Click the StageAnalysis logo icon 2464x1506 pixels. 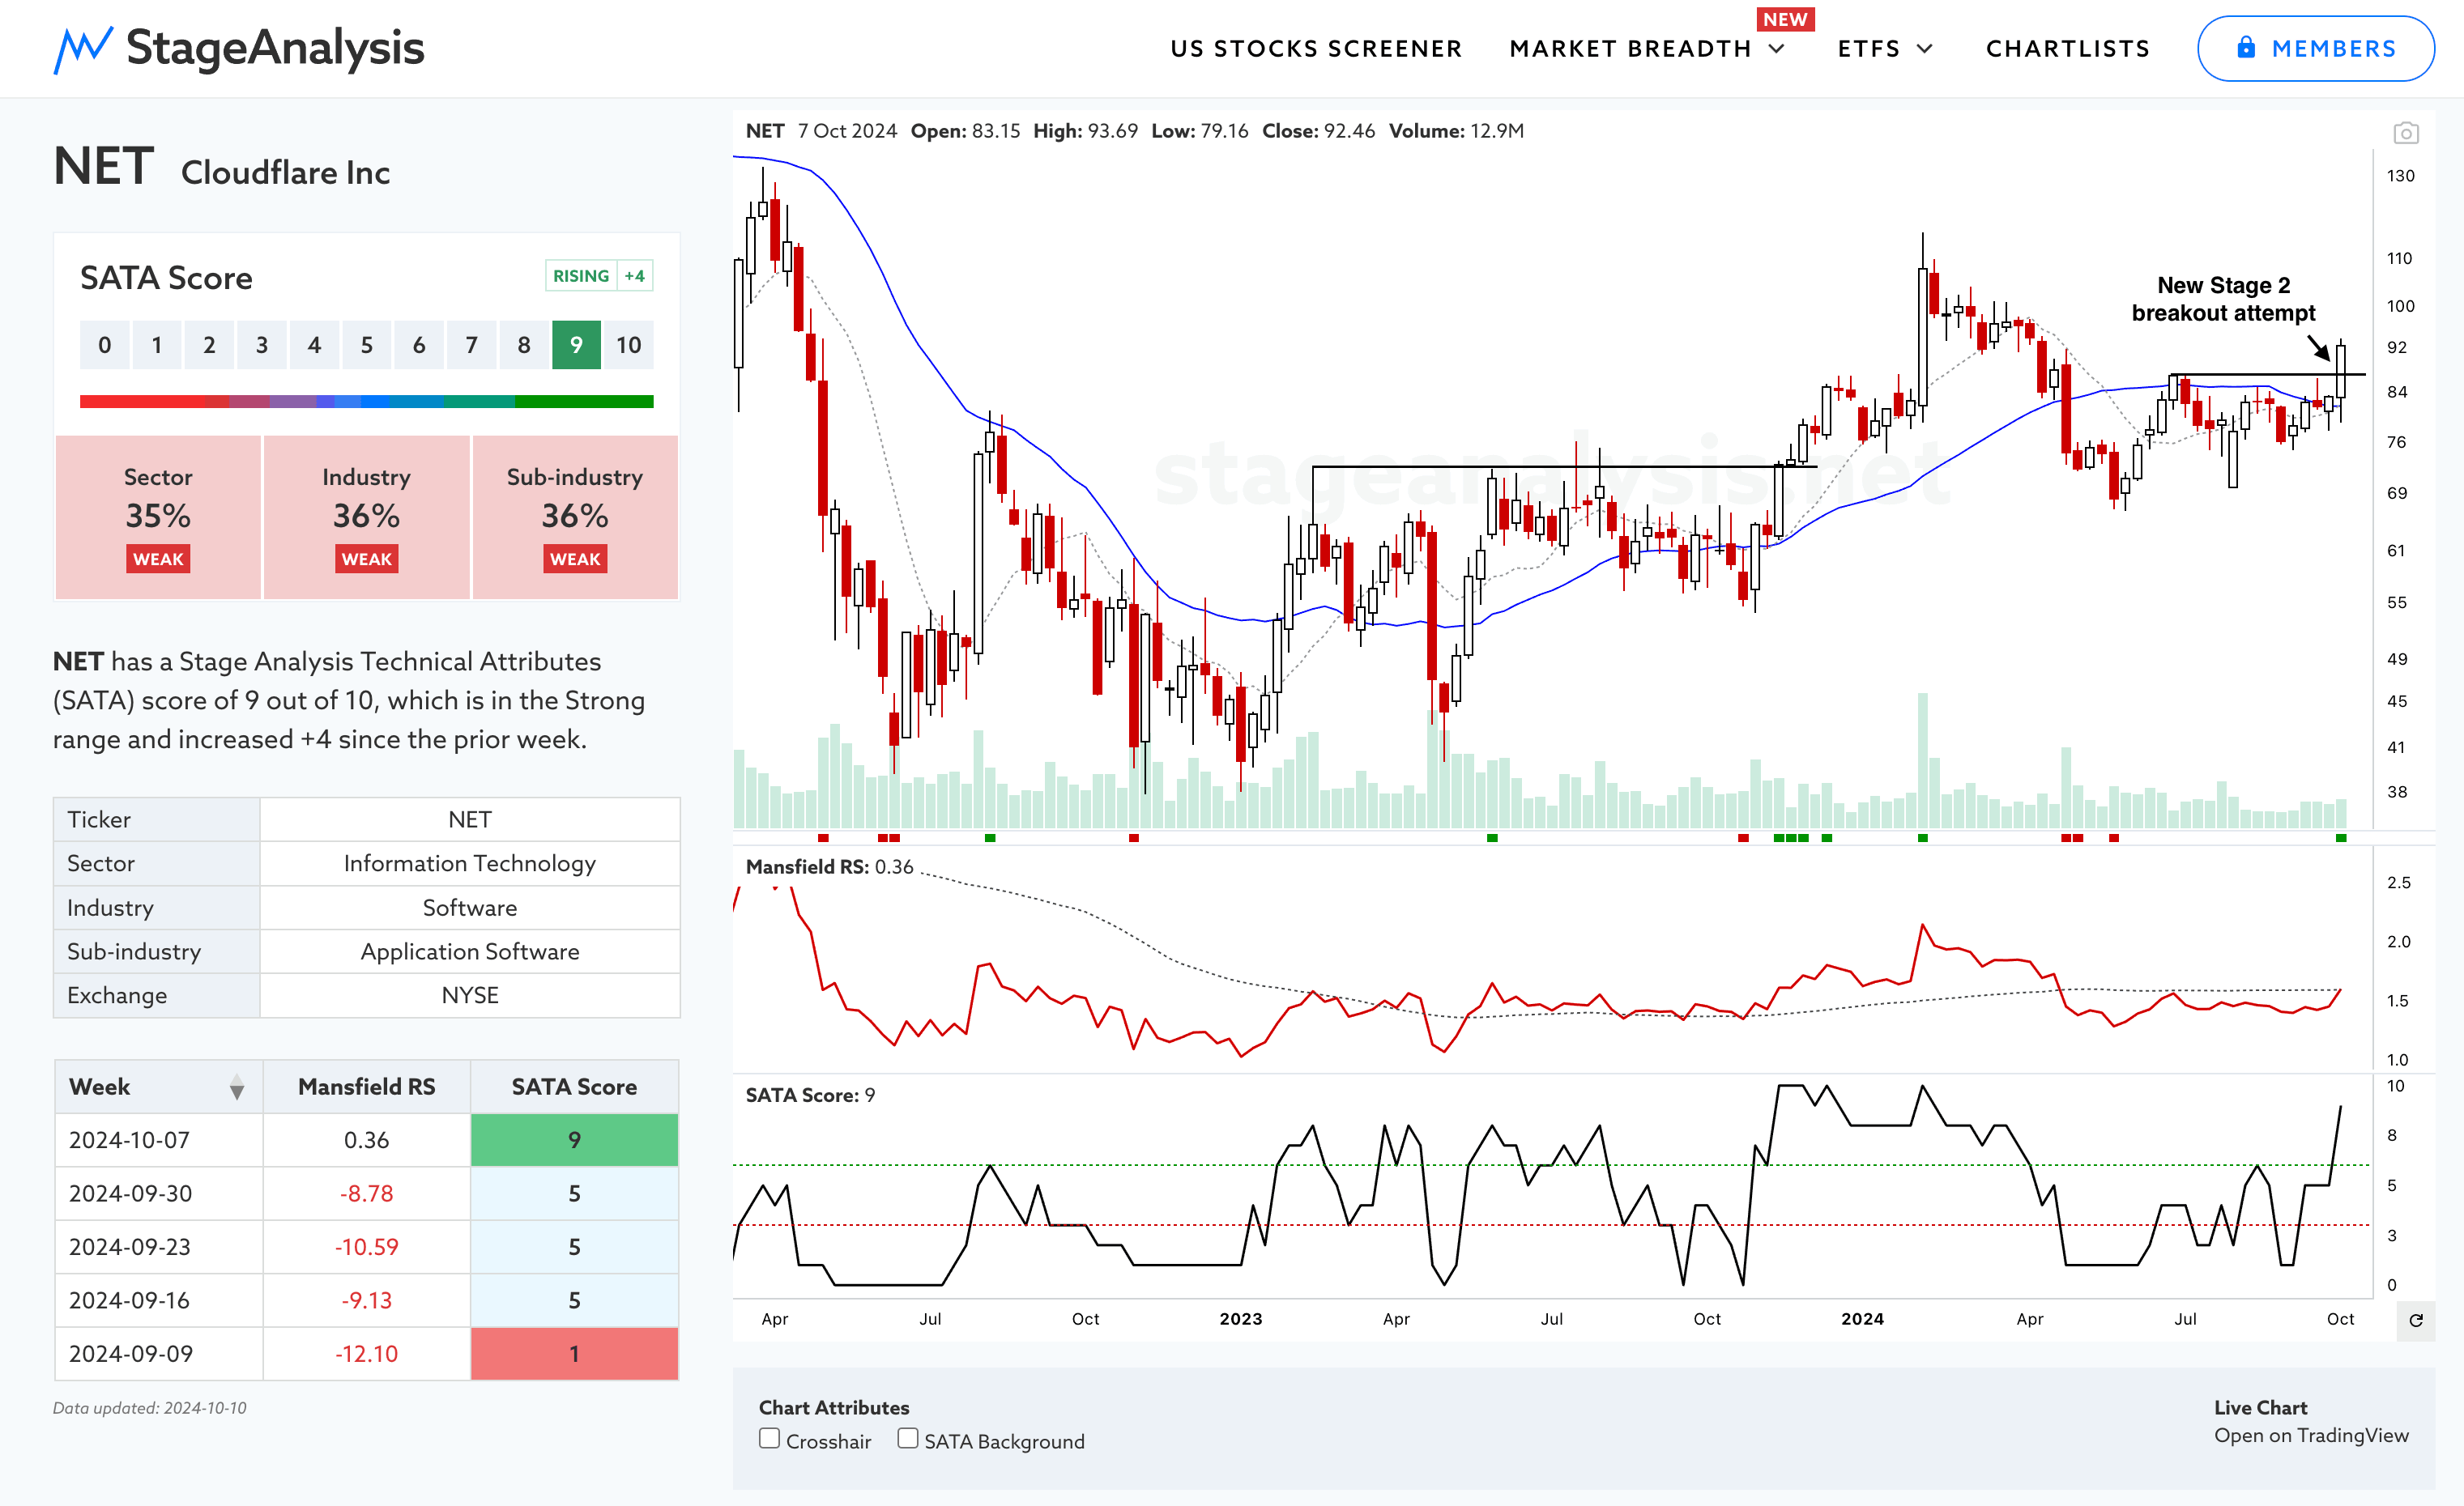click(x=82, y=49)
